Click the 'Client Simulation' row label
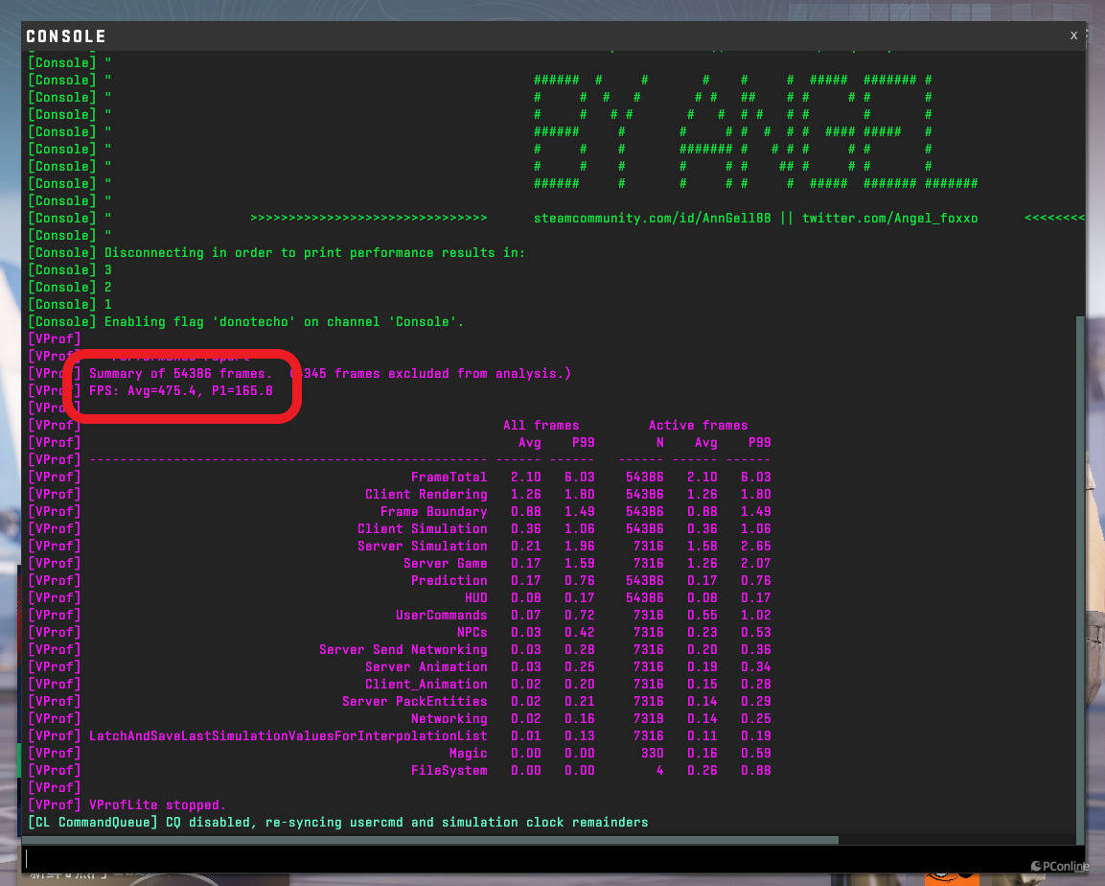Viewport: 1105px width, 886px height. 422,528
